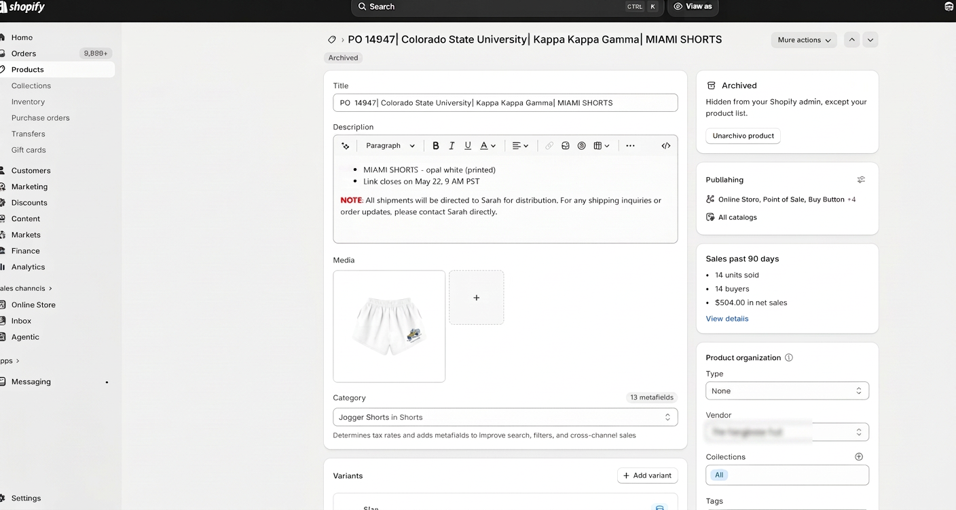Screen dimensions: 956x510
Task: Click the "14 units sold" text
Action: [x=737, y=275]
